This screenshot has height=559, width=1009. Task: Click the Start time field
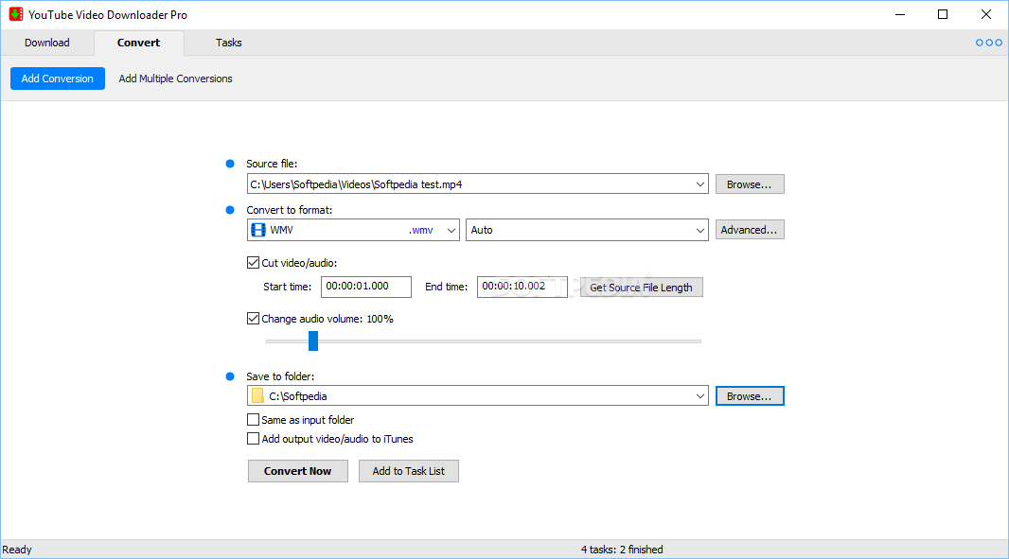(366, 287)
